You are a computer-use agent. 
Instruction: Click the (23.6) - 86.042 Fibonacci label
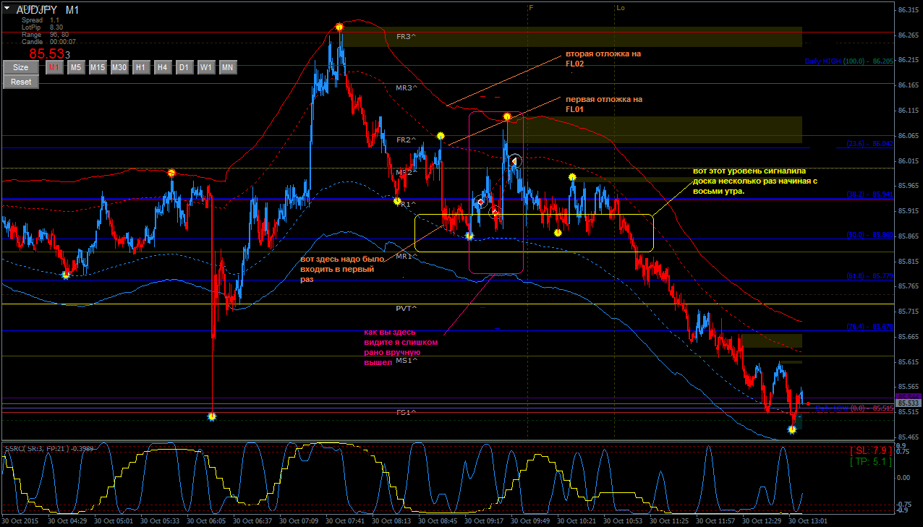coord(869,144)
